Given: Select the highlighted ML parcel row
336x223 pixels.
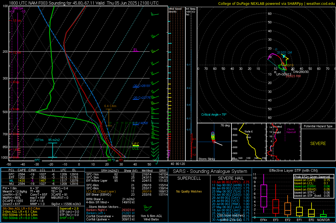Looking at the screenshot, I should click(43, 181).
